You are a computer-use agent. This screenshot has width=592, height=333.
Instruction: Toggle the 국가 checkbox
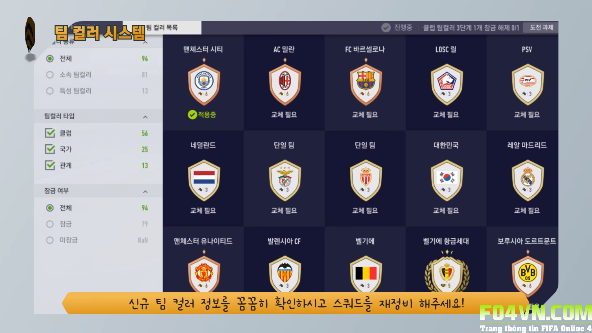pos(50,149)
